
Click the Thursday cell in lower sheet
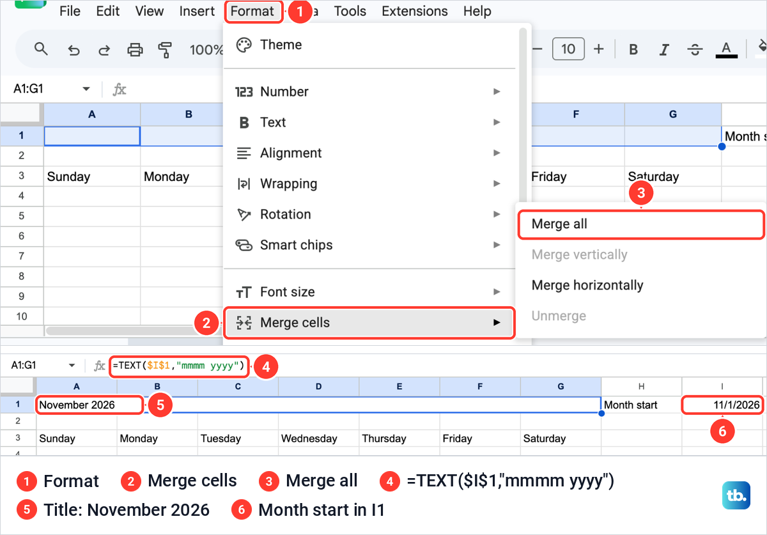click(x=399, y=438)
